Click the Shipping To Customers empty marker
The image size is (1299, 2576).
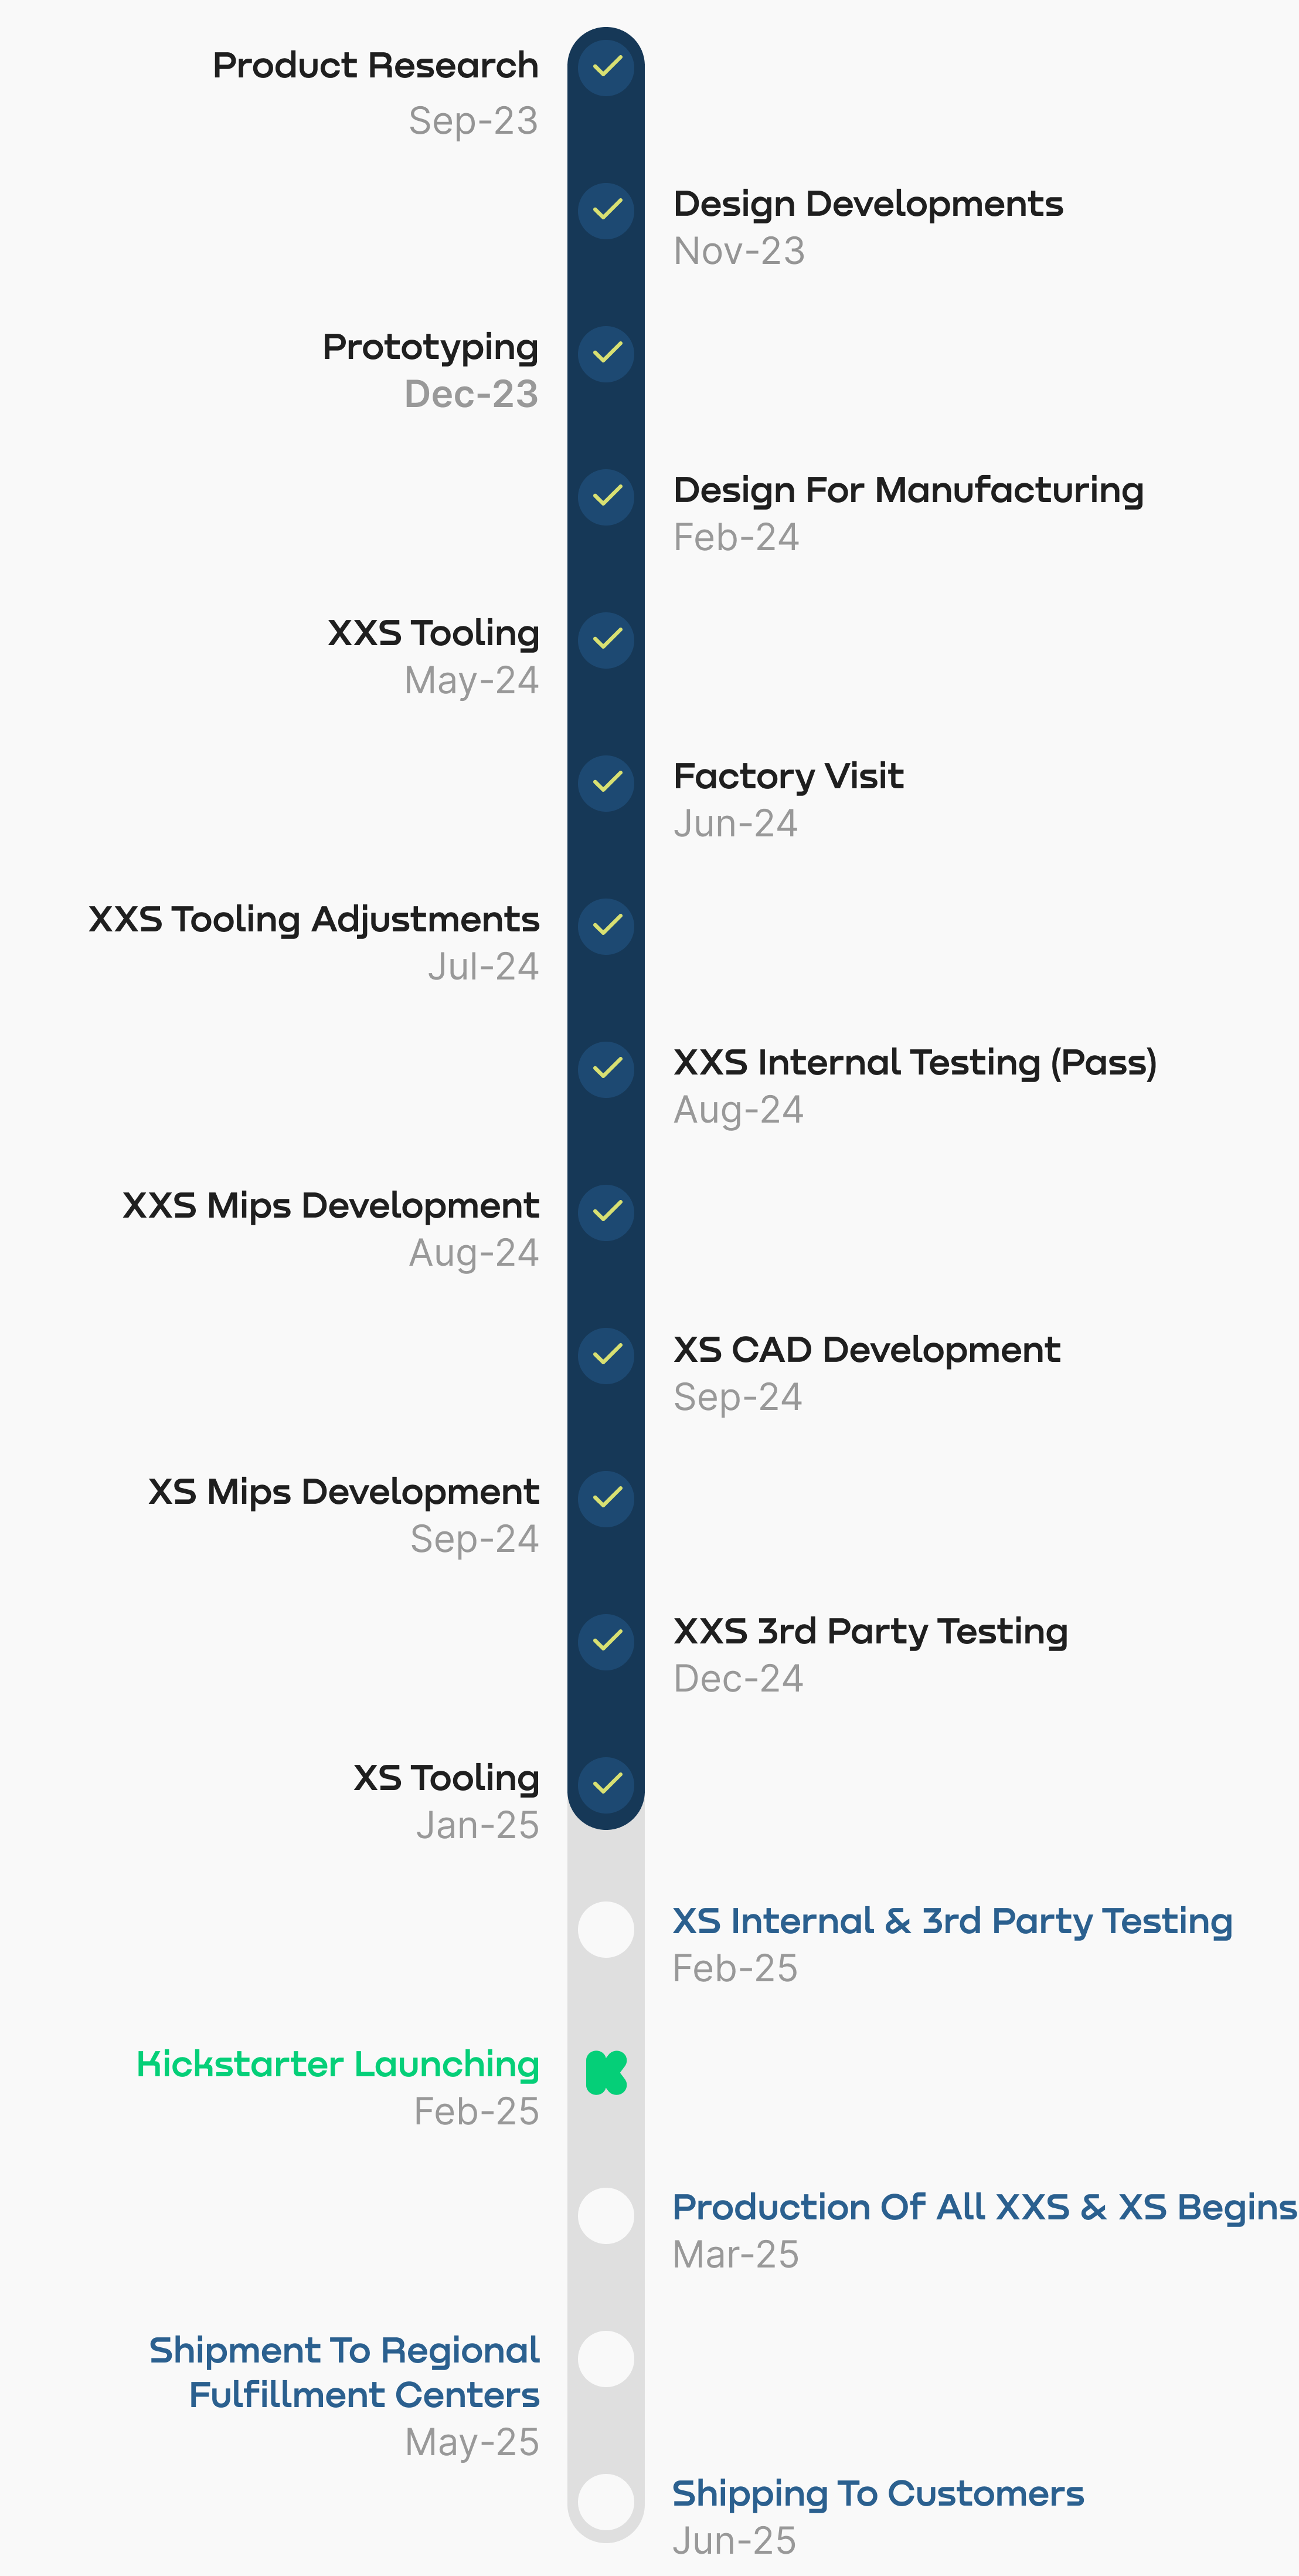coord(607,2502)
